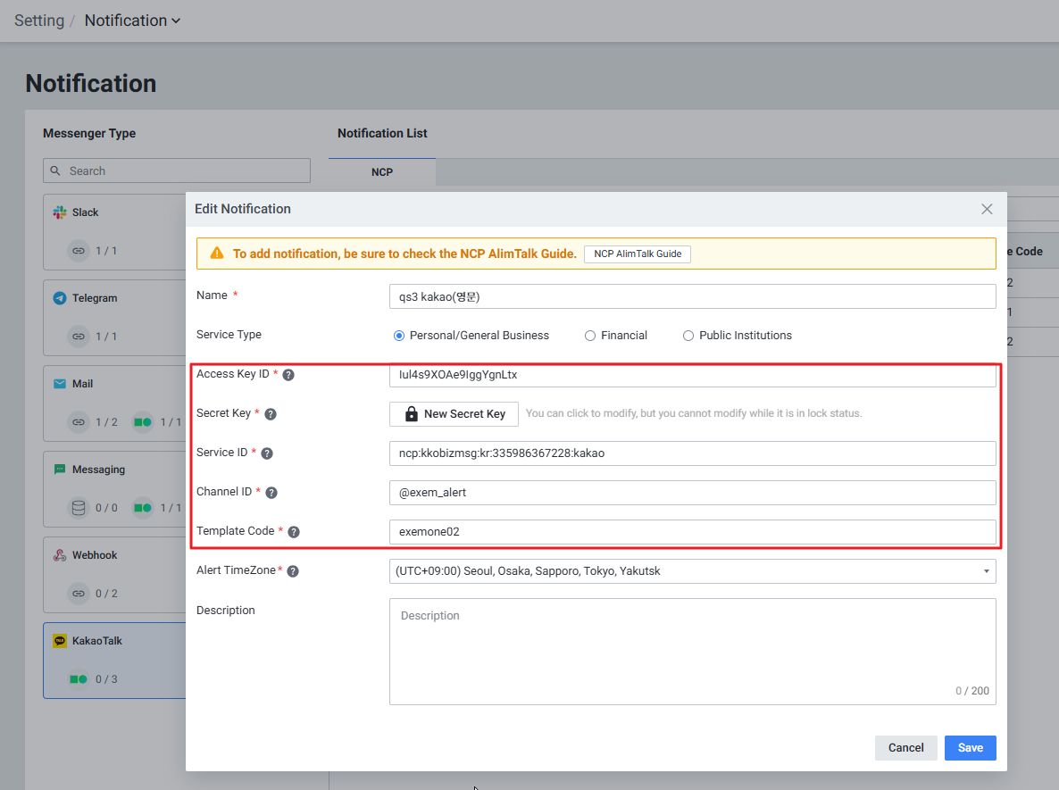This screenshot has width=1059, height=790.
Task: Click the help icon beside Access Key ID
Action: click(288, 375)
